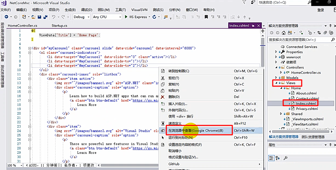Select HomeController.cs in Solution Explorer
The image size is (336, 170).
[x=306, y=73]
